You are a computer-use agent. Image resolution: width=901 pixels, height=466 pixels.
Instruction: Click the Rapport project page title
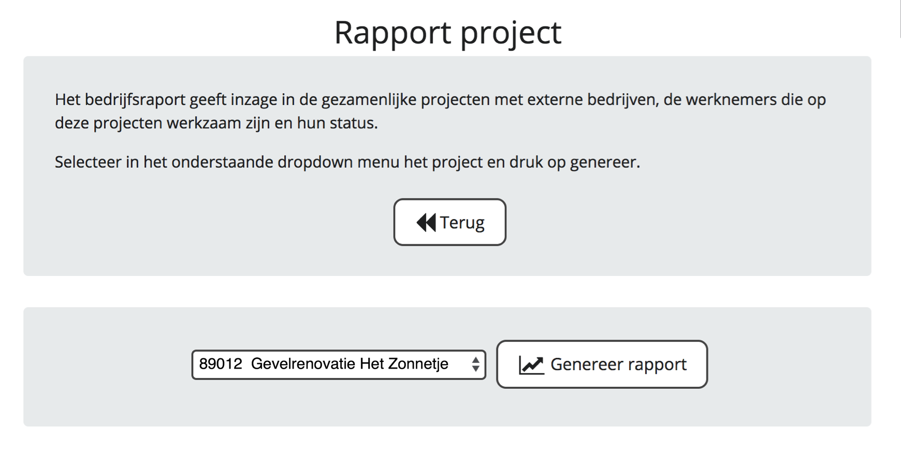(x=449, y=32)
